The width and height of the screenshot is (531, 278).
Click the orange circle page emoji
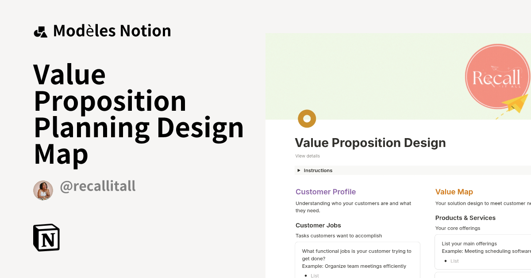pos(307,118)
